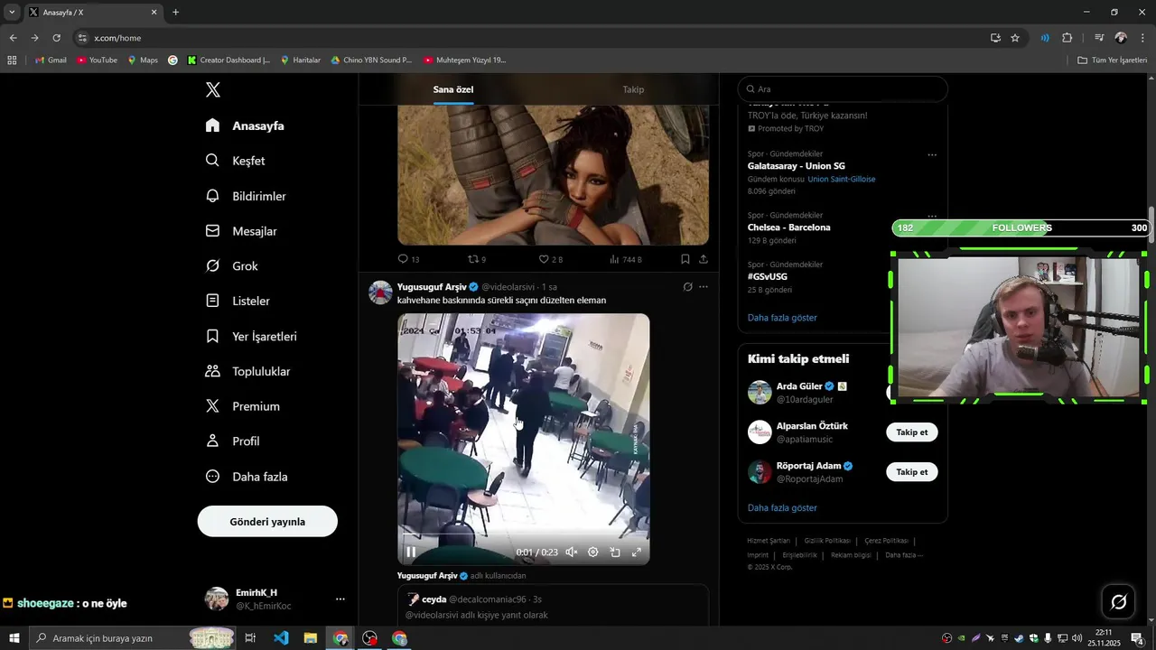Open Grok explain icon on Yugusuguf Arşiv post
1156x650 pixels.
tap(687, 287)
